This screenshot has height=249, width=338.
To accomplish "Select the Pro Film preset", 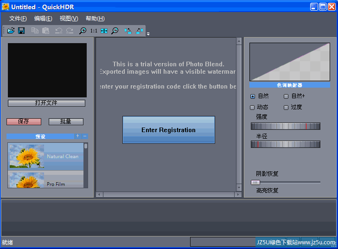I will click(46, 179).
